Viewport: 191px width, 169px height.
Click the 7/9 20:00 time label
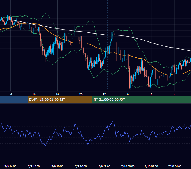click(81, 166)
